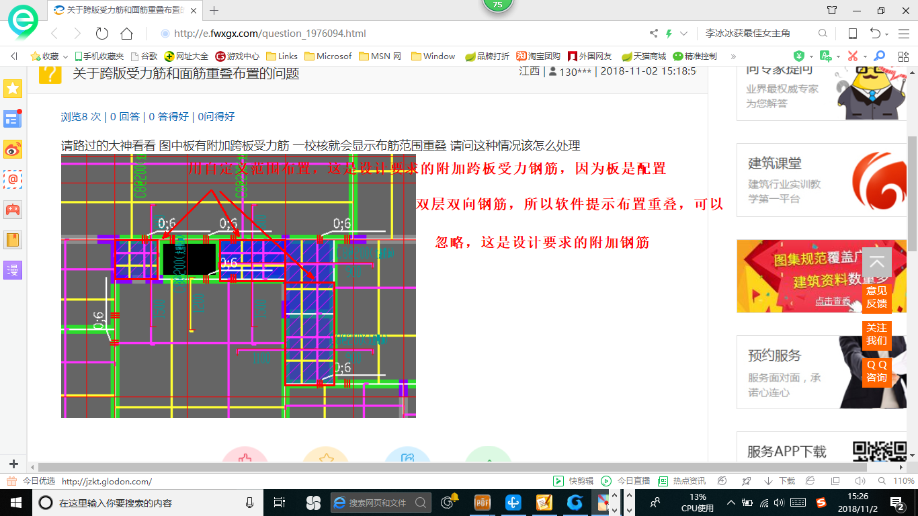918x516 pixels.
Task: Open the 天猫商城 bookmark
Action: tap(644, 56)
